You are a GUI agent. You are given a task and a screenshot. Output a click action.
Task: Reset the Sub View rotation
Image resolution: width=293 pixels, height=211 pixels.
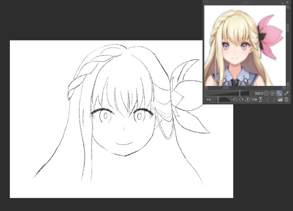[x=247, y=99]
